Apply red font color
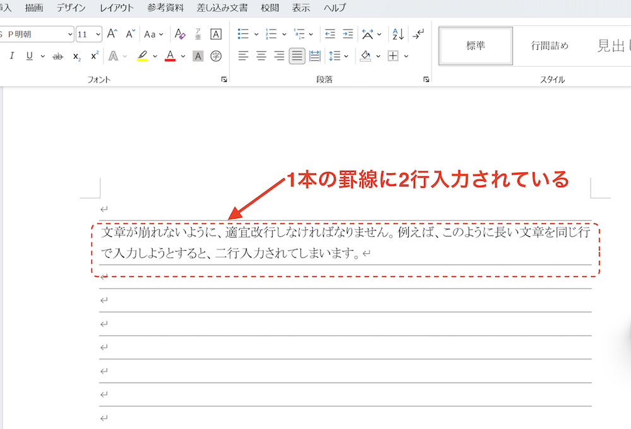The width and height of the screenshot is (631, 429). 170,56
